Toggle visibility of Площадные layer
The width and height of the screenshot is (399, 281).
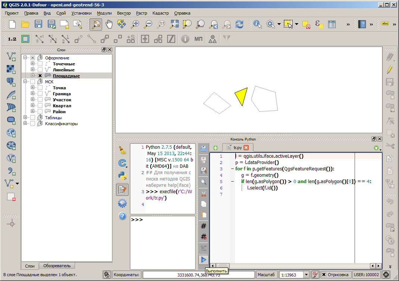pos(40,76)
